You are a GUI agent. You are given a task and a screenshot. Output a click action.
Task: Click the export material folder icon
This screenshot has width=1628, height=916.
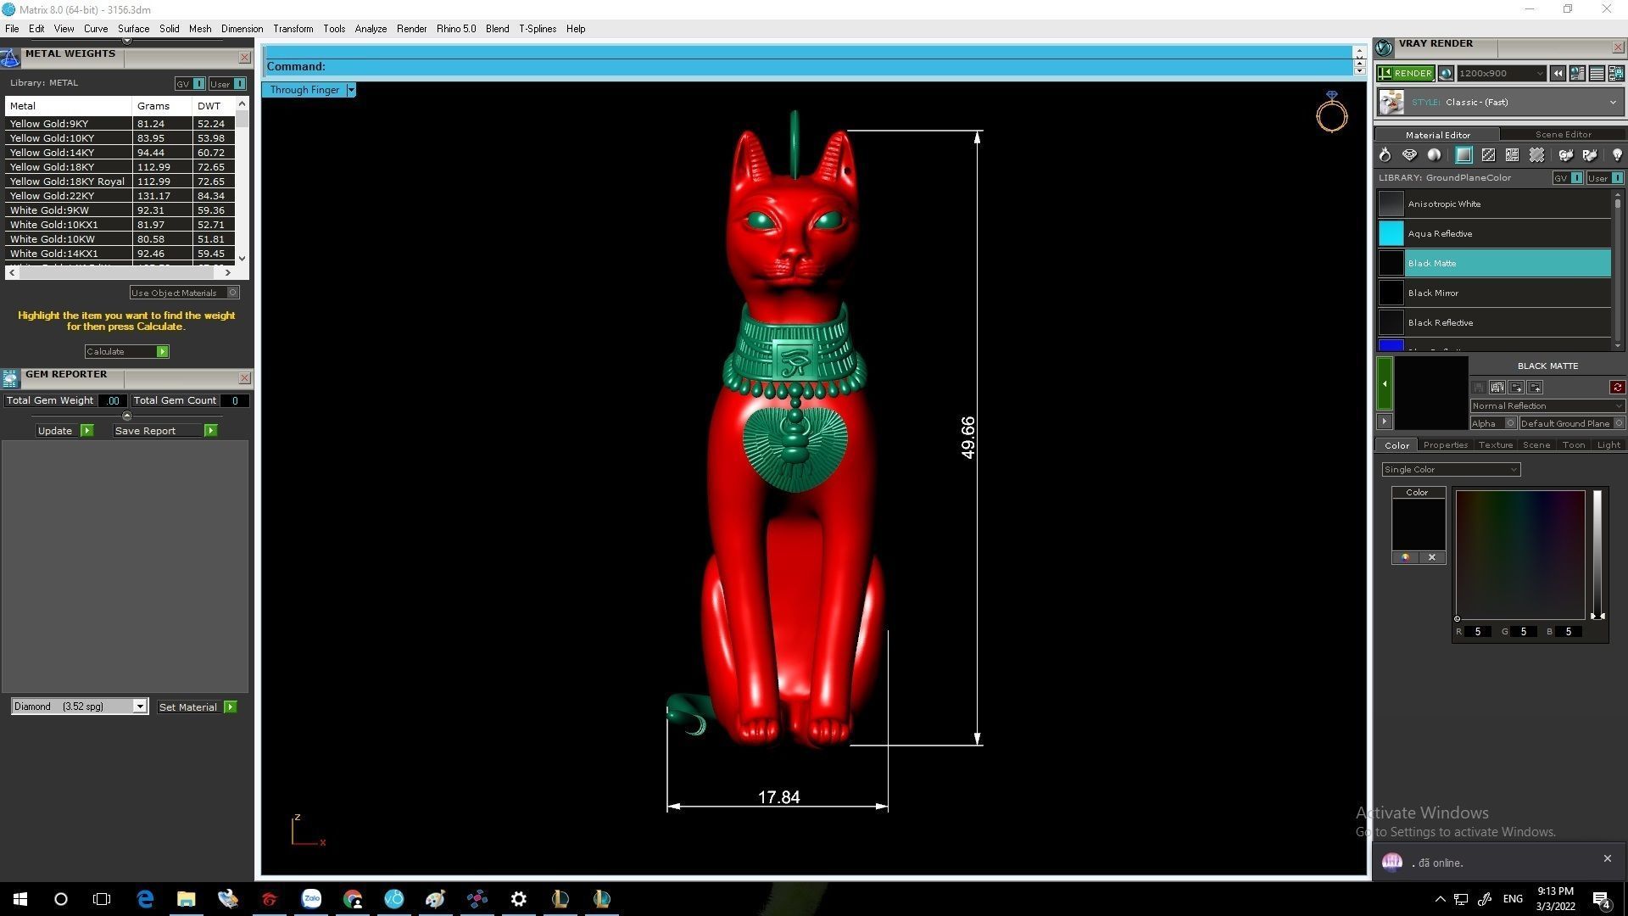coord(1535,388)
